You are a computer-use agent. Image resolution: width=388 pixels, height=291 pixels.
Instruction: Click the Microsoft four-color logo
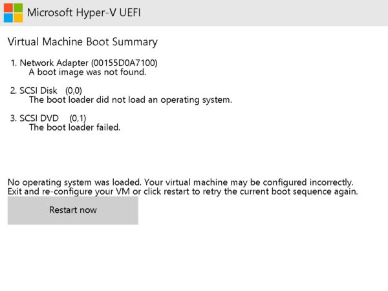pyautogui.click(x=13, y=13)
